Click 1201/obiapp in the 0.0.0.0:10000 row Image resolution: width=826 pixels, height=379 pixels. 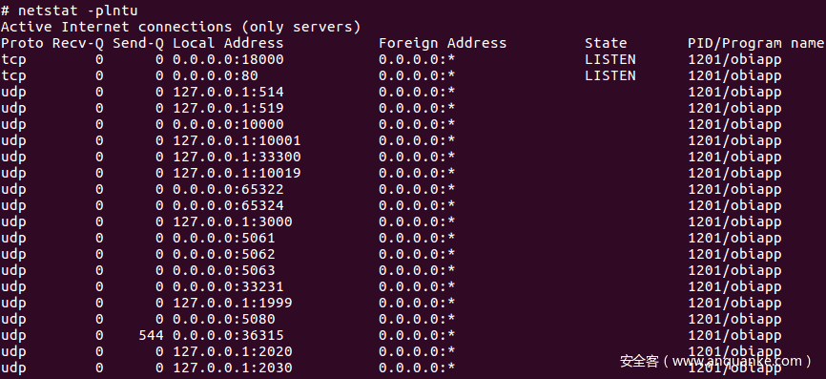coord(734,124)
